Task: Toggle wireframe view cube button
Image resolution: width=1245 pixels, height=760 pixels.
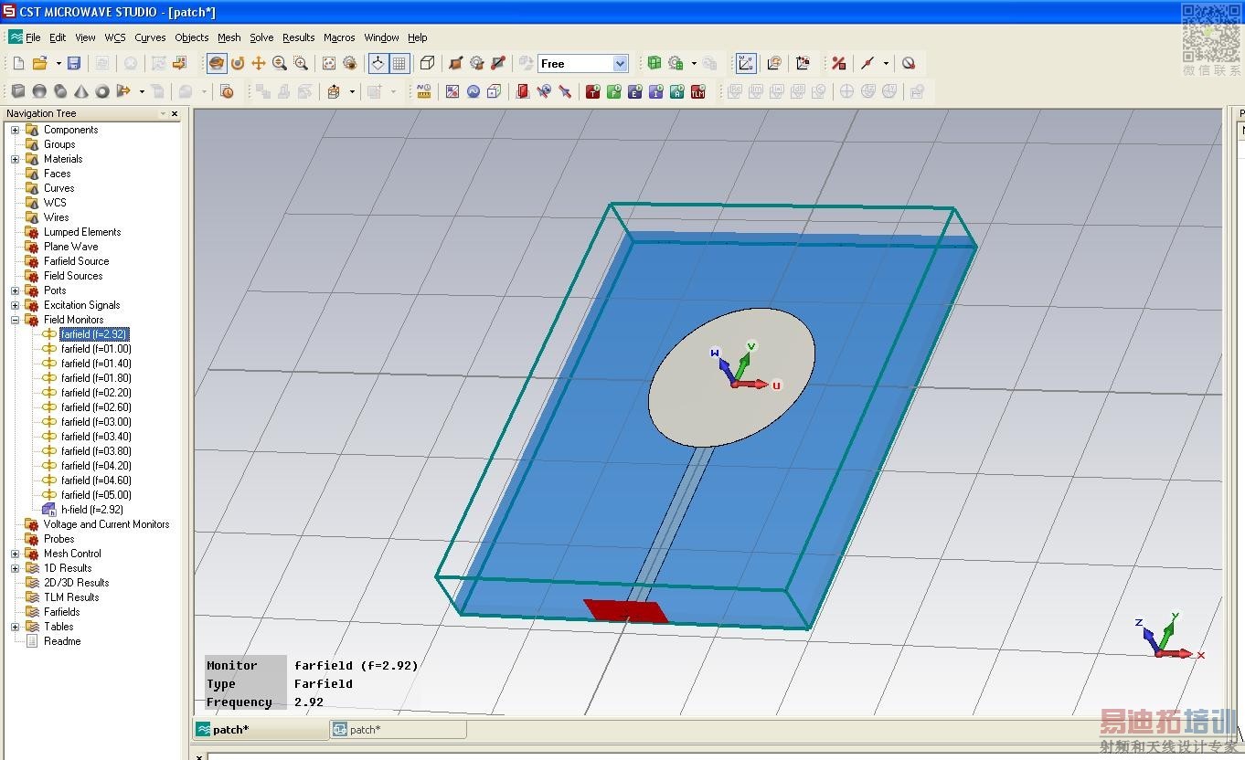Action: [x=427, y=63]
